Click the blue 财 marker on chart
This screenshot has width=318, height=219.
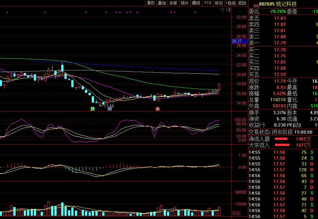click(x=110, y=109)
